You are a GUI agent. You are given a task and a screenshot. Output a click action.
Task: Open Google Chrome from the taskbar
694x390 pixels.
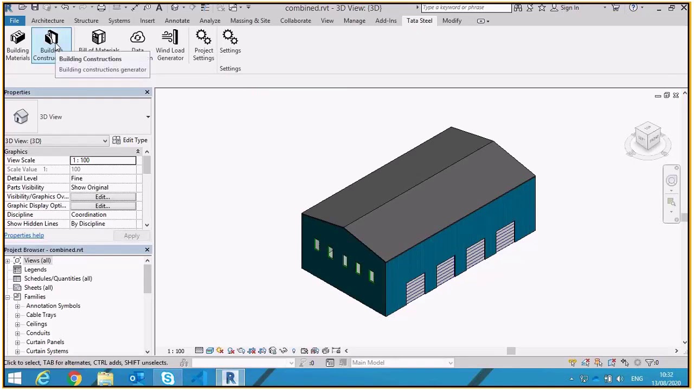(74, 378)
